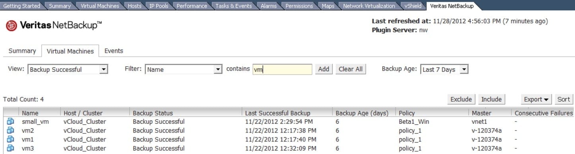The height and width of the screenshot is (154, 575).
Task: Click the Beta1_Win policy cell
Action: (x=414, y=122)
